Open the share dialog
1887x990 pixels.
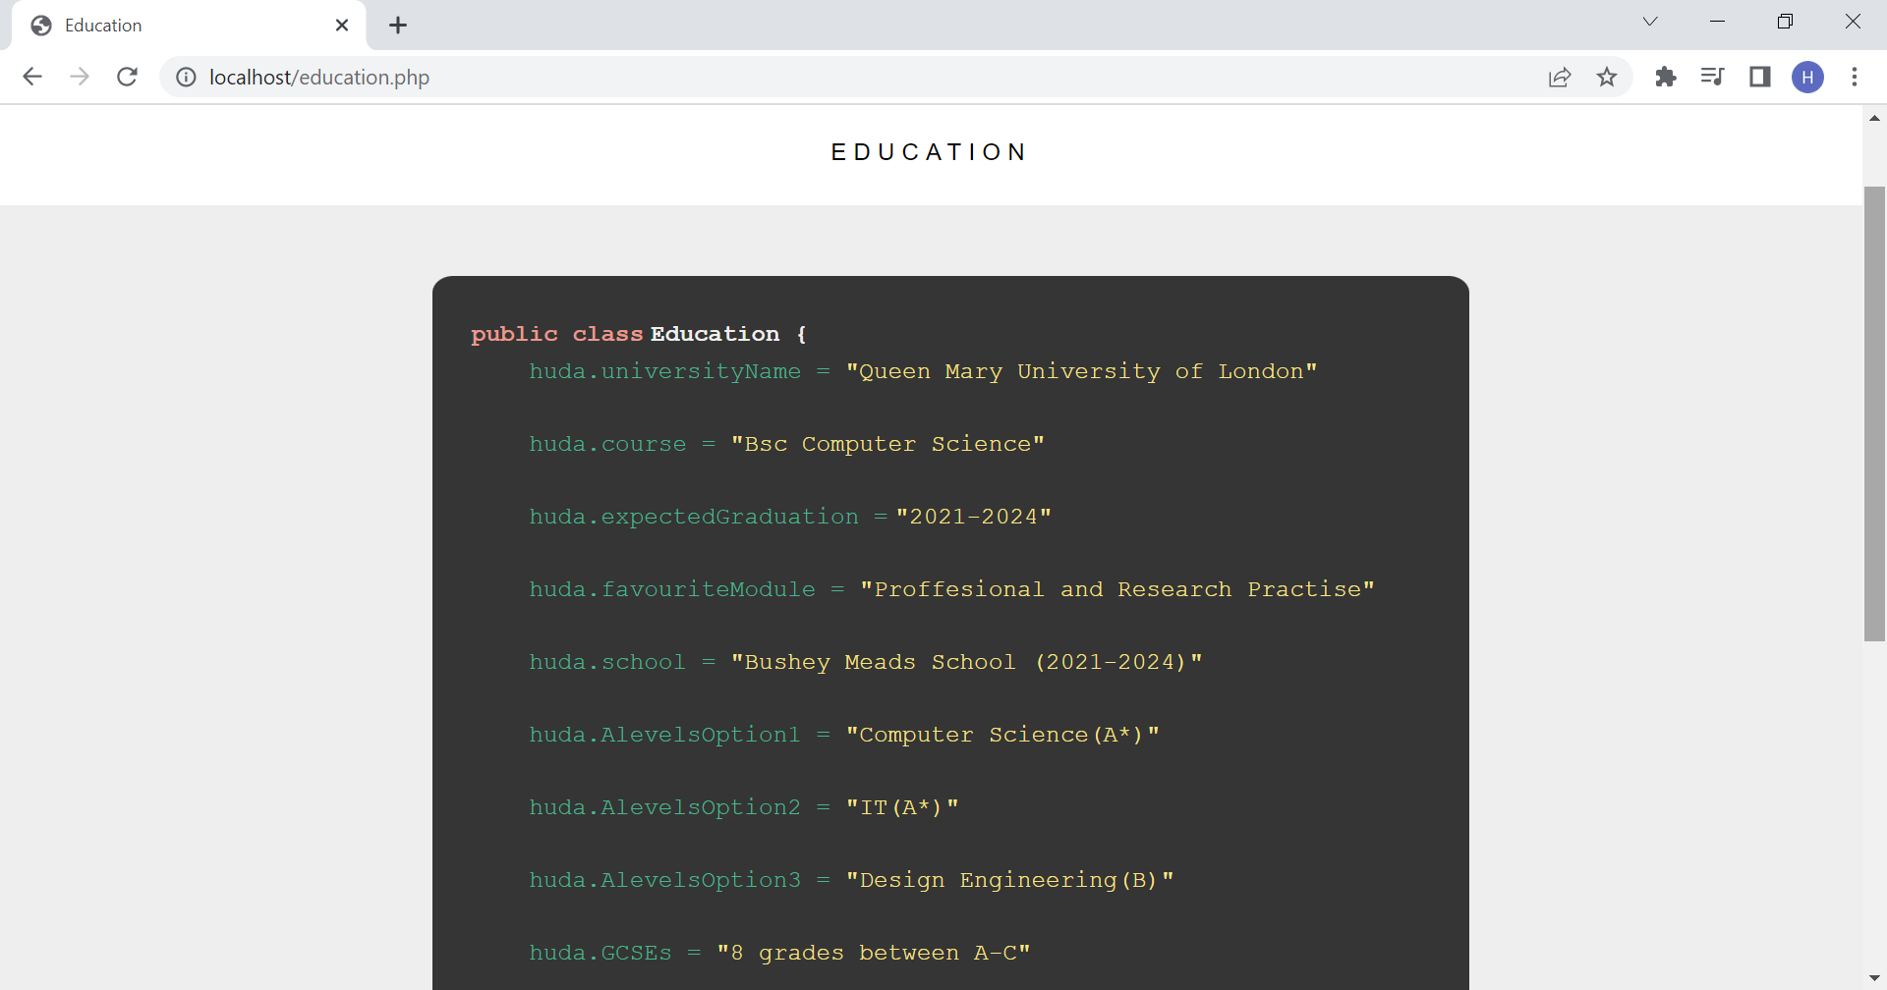point(1560,77)
